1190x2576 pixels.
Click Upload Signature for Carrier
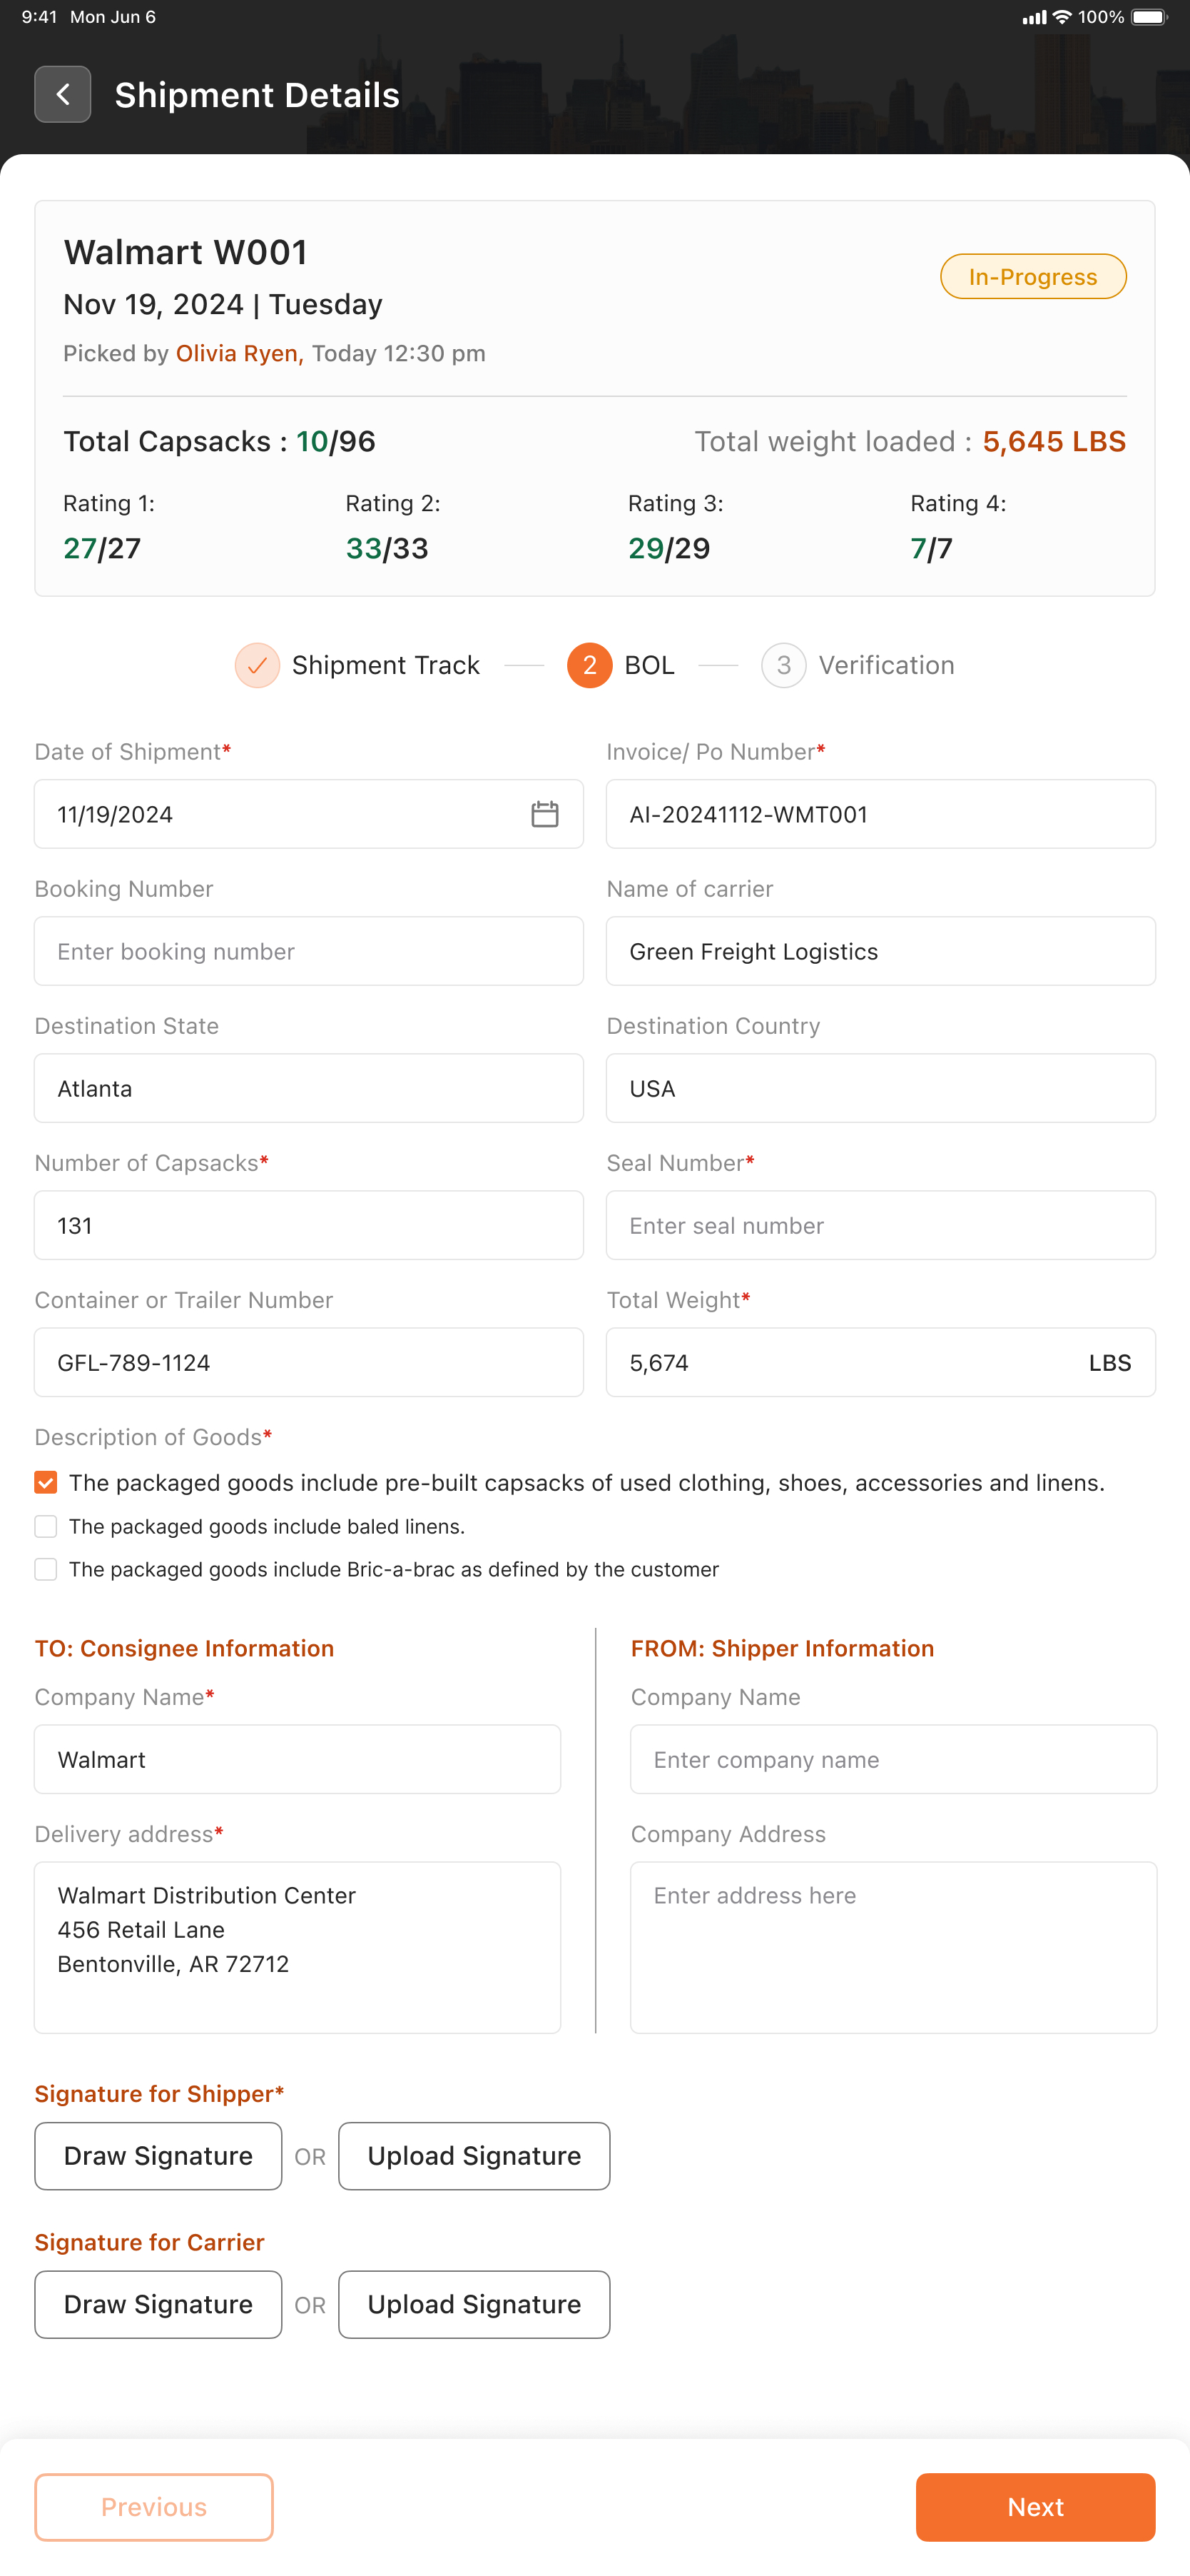(x=474, y=2304)
